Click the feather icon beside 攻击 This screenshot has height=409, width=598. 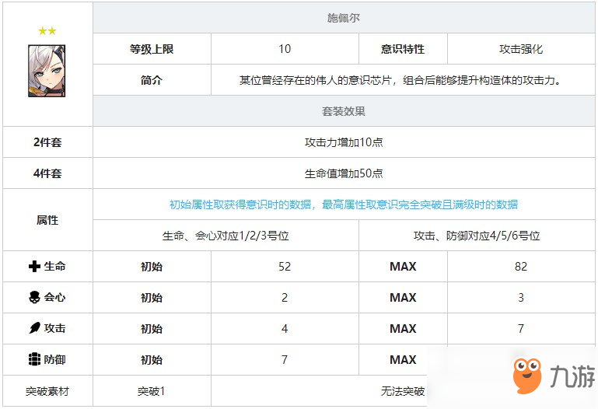33,329
